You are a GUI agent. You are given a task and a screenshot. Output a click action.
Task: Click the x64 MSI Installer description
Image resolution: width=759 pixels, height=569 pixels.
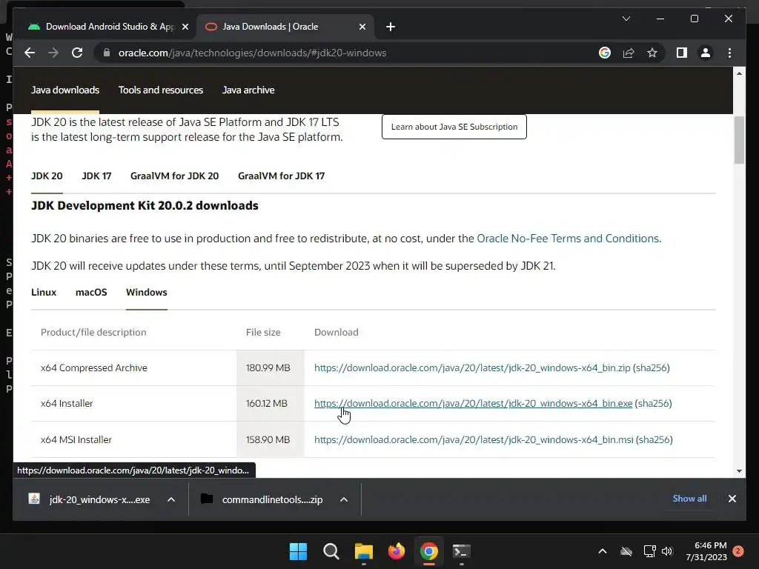point(76,440)
